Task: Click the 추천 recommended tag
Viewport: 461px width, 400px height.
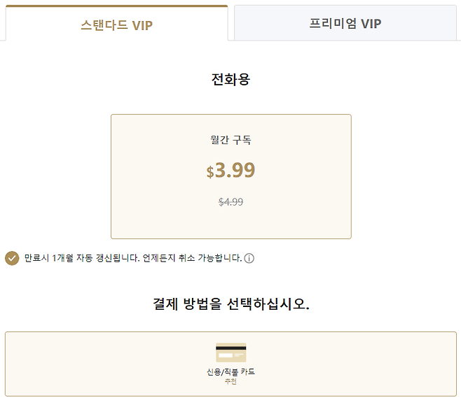Action: point(230,381)
